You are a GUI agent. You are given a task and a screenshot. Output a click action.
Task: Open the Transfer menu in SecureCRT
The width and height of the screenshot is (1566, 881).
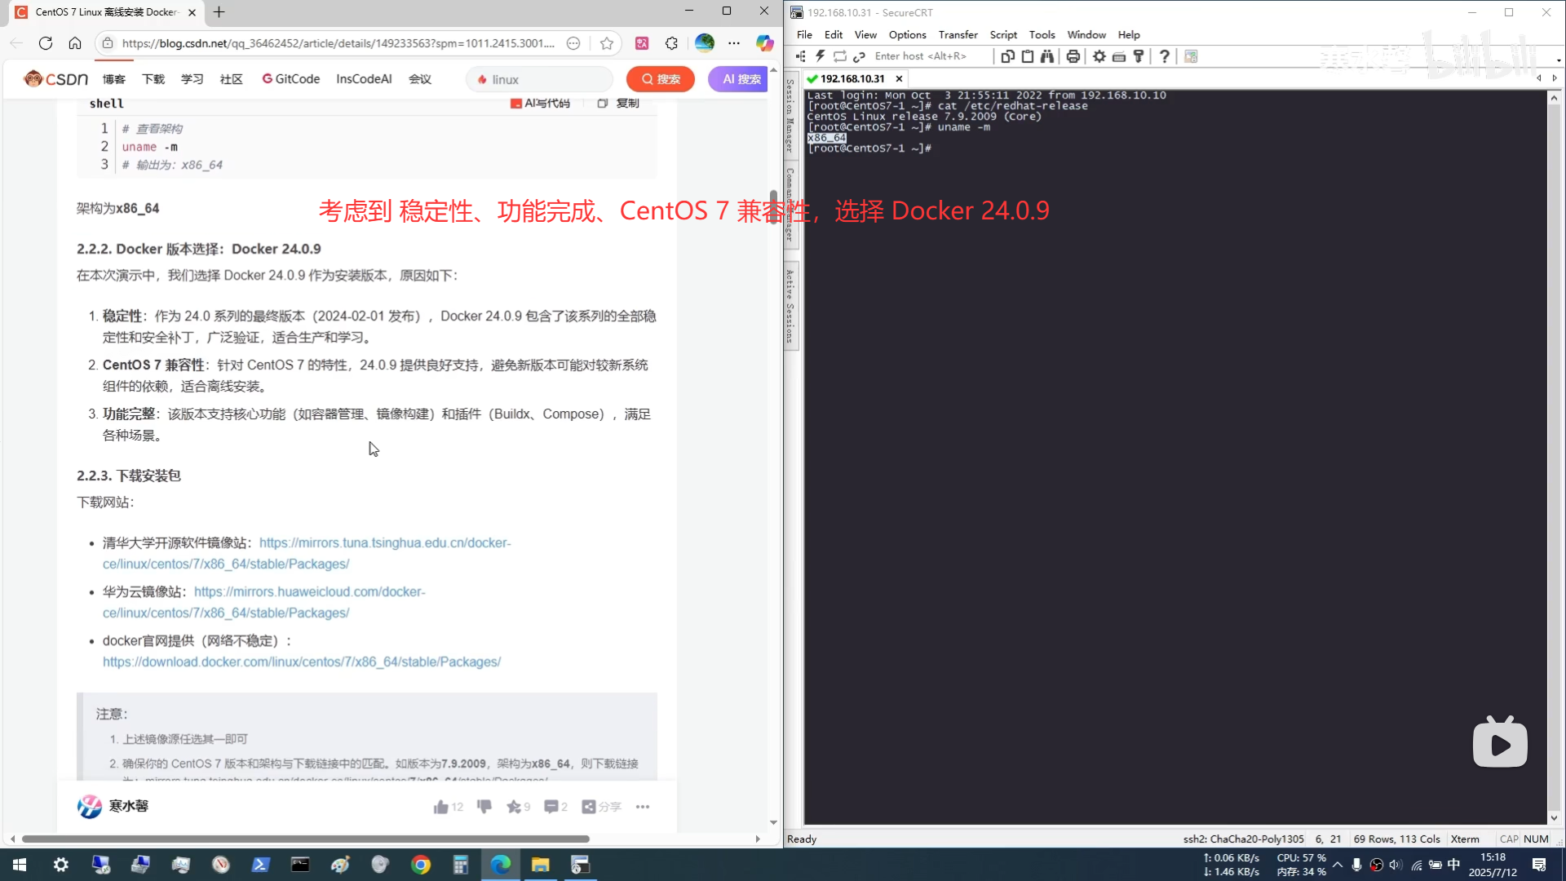(958, 34)
